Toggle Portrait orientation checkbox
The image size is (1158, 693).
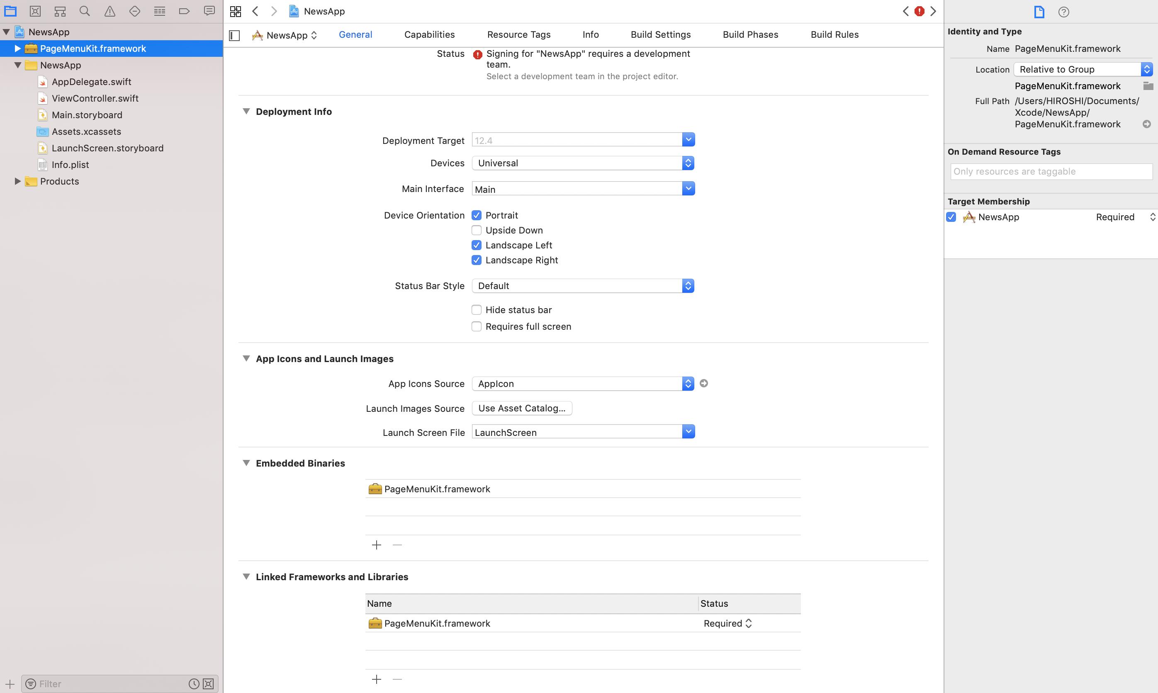tap(476, 215)
